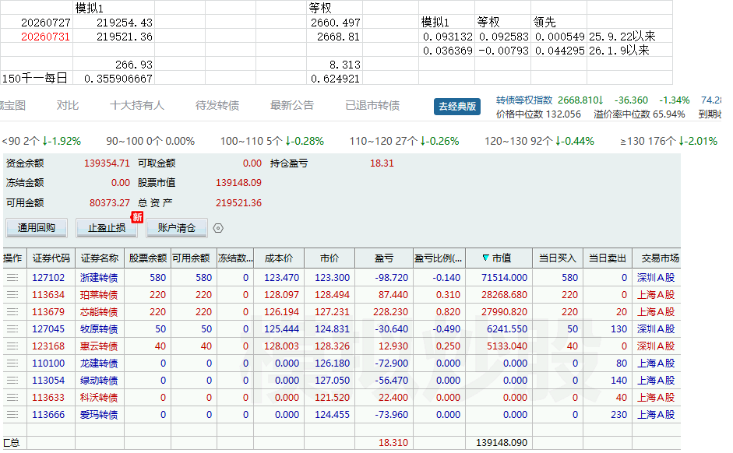Sort by the 盈亏比例 column header
Image resolution: width=733 pixels, height=453 pixels.
[x=439, y=258]
